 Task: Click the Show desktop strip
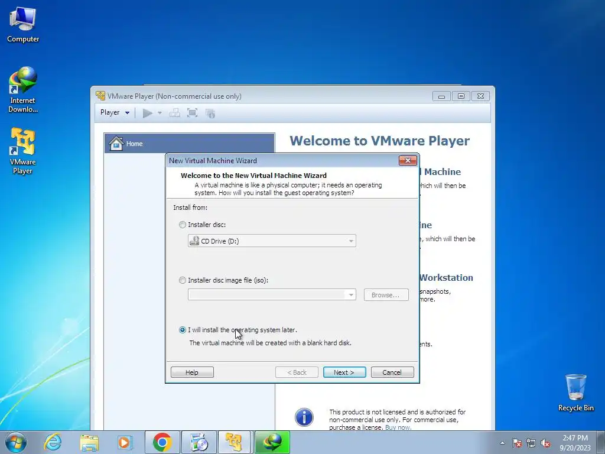[602, 442]
